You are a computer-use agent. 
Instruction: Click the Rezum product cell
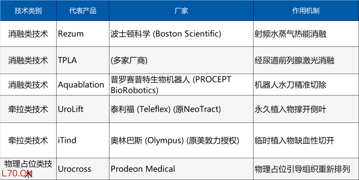pyautogui.click(x=71, y=34)
